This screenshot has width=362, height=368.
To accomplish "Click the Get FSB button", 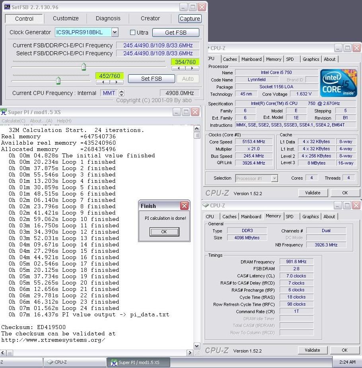I will pyautogui.click(x=176, y=32).
